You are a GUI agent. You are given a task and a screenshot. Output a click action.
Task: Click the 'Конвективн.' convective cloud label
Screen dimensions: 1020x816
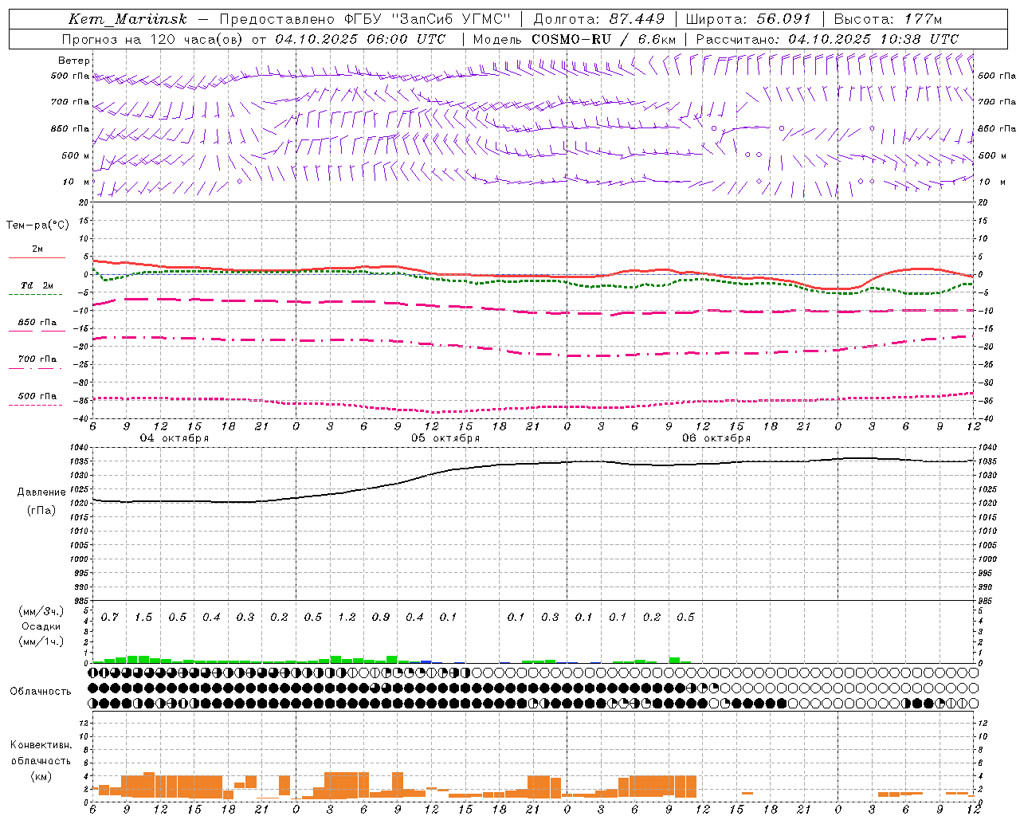41,745
